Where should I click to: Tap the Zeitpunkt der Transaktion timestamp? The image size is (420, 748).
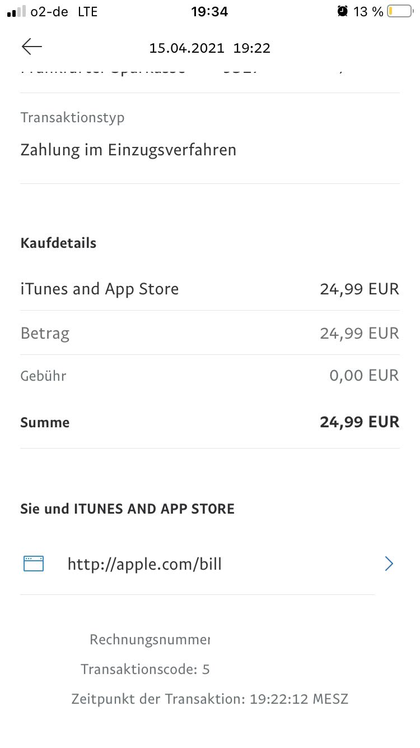[209, 699]
